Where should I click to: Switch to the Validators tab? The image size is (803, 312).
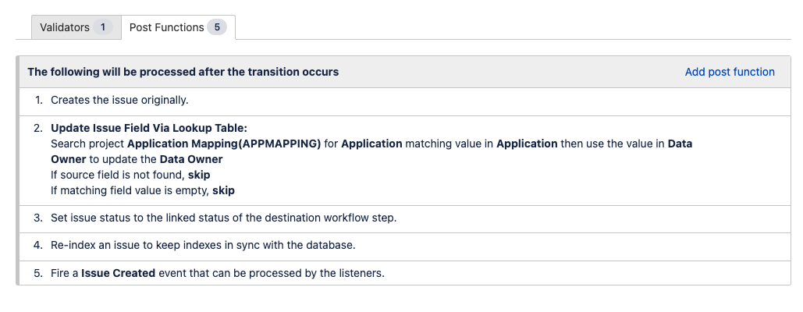(x=64, y=27)
